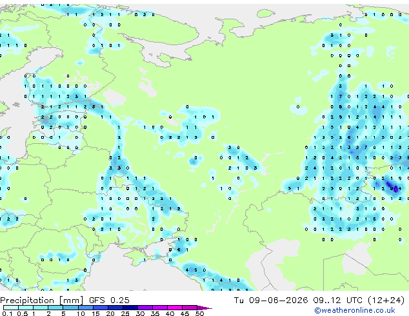Screen dimensions: 409x316
Task: Select the 20–25 mm legend color swatch
Action: pyautogui.click(x=115, y=308)
